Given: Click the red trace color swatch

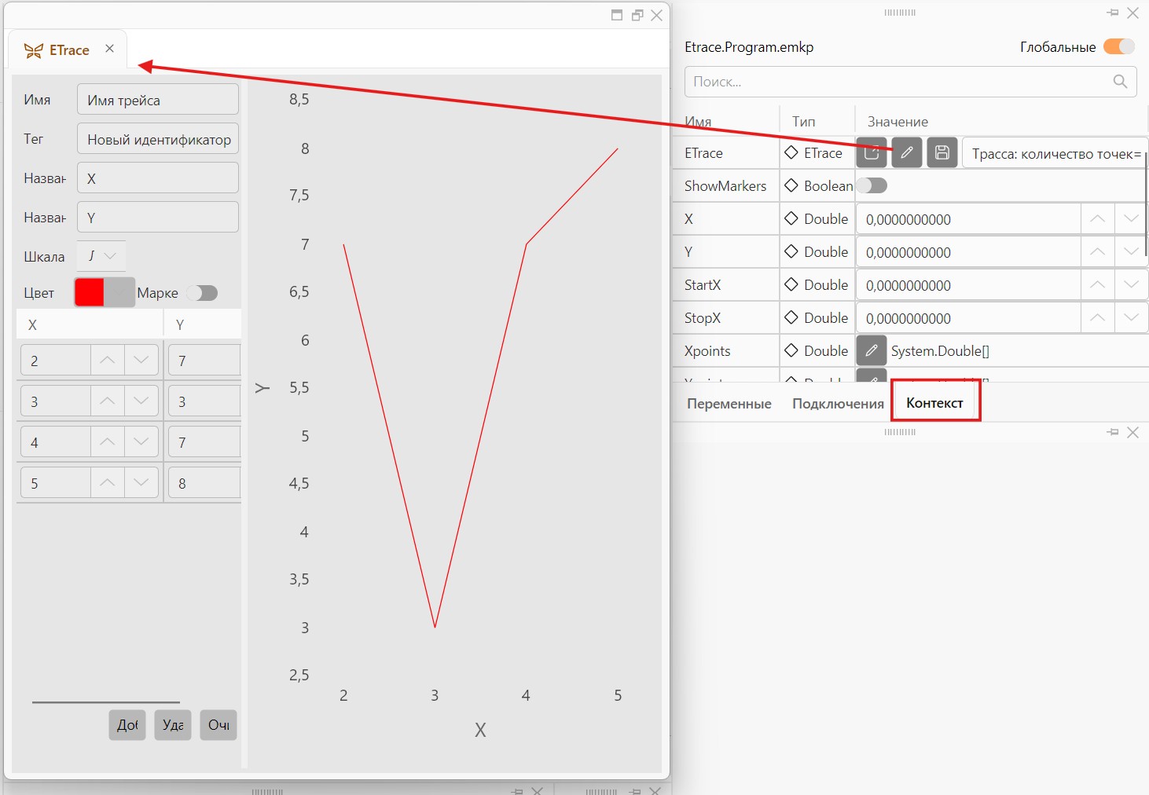Looking at the screenshot, I should [90, 292].
